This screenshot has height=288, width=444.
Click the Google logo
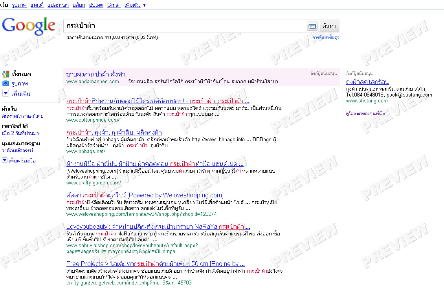(x=29, y=26)
